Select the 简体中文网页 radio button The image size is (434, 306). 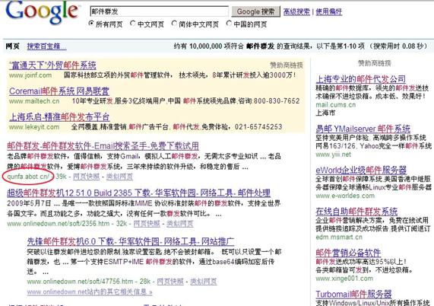coord(174,24)
